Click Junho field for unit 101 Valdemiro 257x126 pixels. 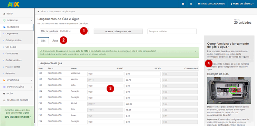pos(105,74)
